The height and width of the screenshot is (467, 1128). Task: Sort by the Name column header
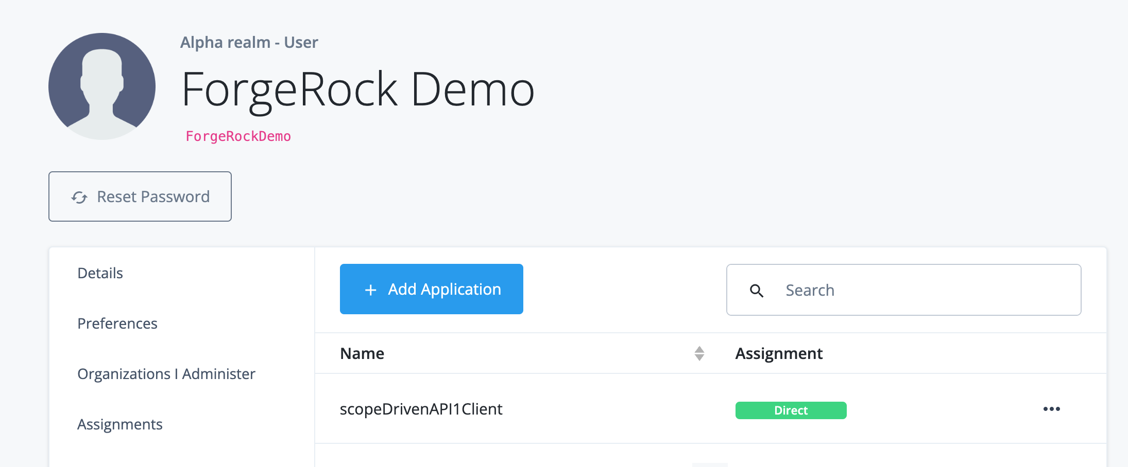(362, 353)
